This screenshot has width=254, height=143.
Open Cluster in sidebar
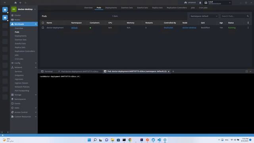point(17,15)
